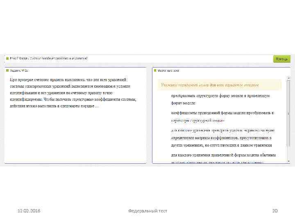
Task: Select answer 'для каждого уравнения проверить условие'
Action: coord(223,138)
